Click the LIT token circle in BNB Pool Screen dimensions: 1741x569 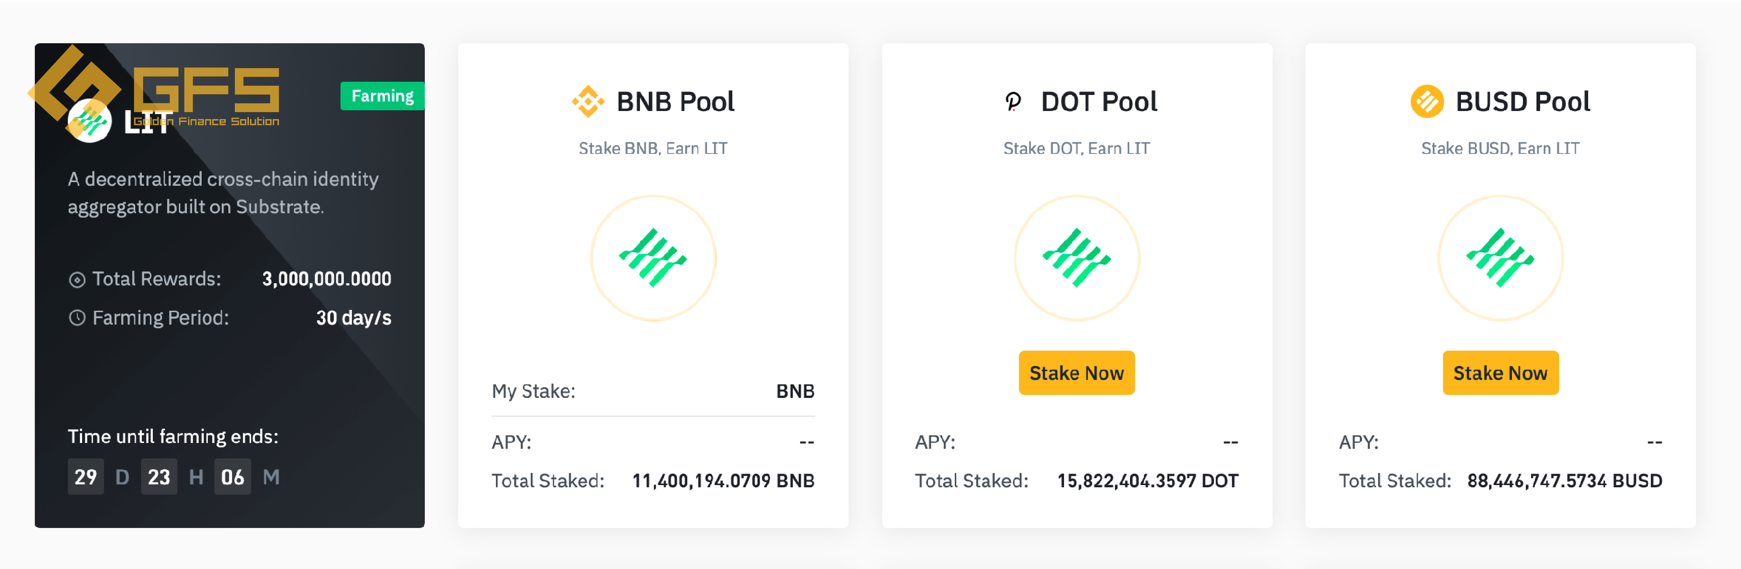(653, 258)
